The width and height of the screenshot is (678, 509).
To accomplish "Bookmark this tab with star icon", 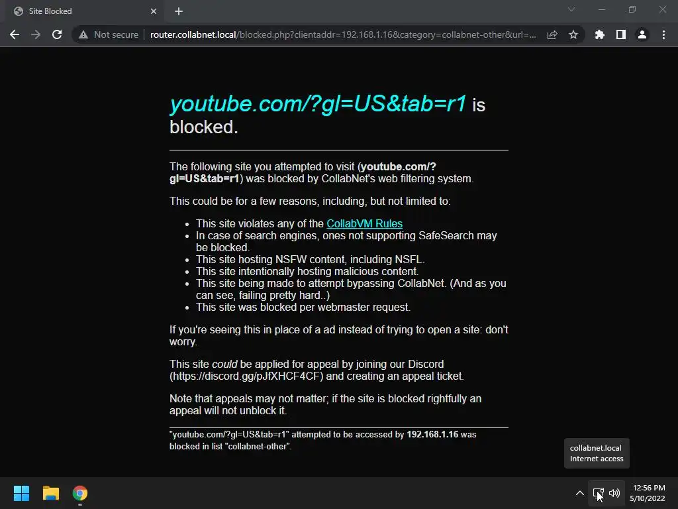I will click(573, 34).
